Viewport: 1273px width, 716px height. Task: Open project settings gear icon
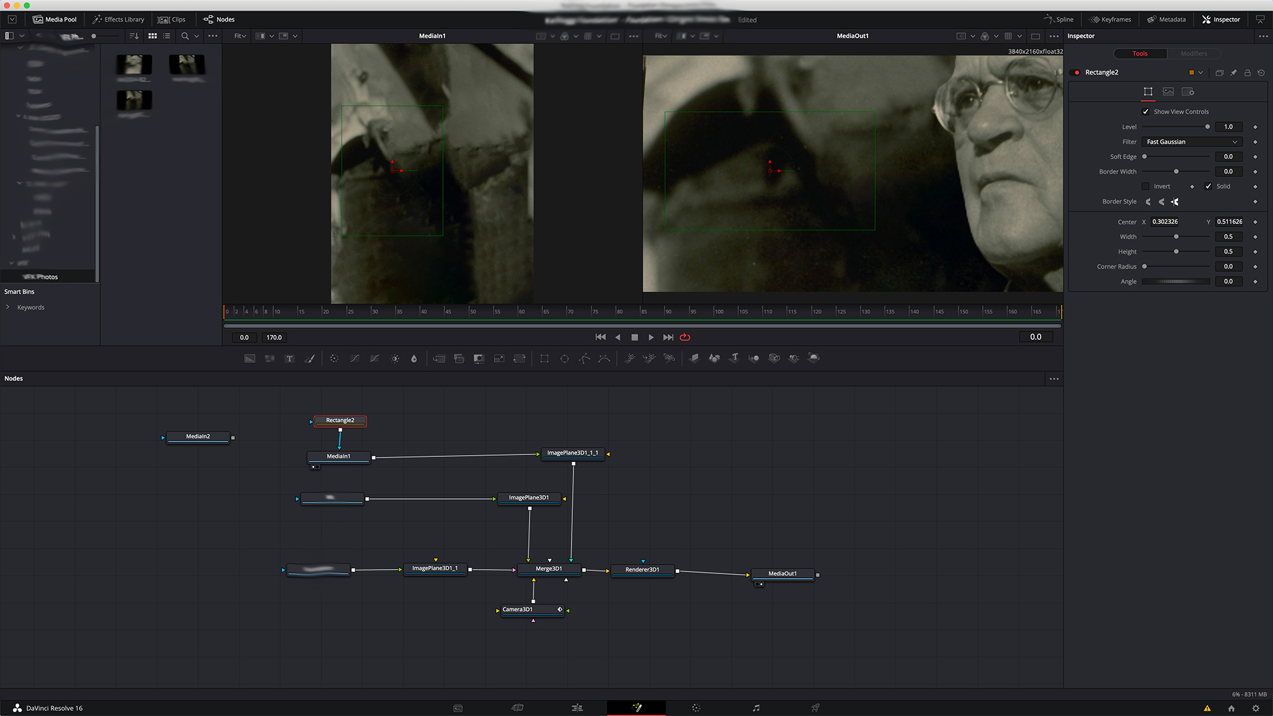tap(1256, 708)
